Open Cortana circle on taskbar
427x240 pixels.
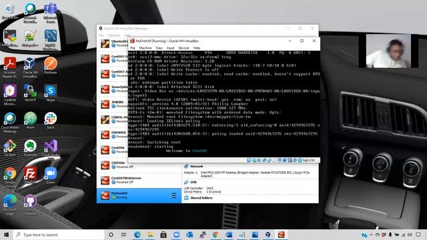[111, 235]
